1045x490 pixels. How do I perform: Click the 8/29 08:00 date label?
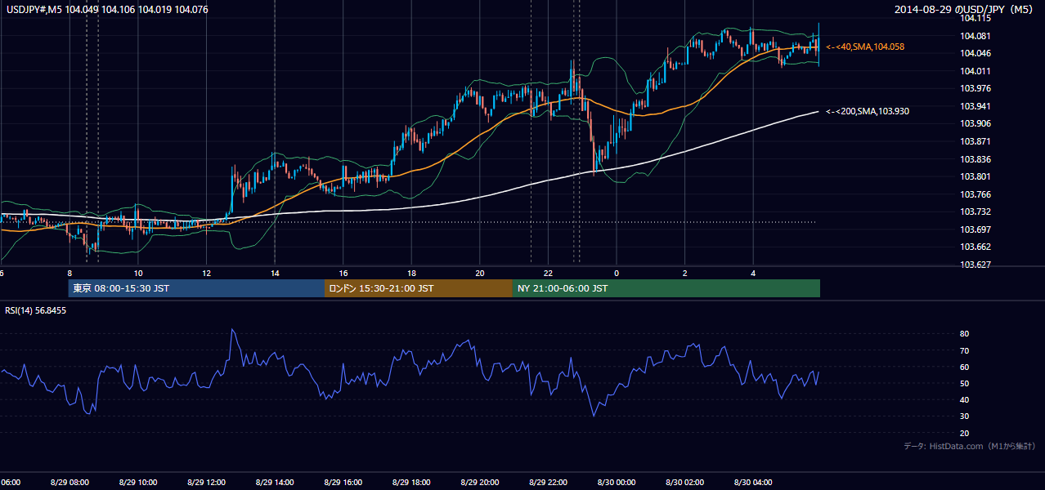(x=70, y=483)
